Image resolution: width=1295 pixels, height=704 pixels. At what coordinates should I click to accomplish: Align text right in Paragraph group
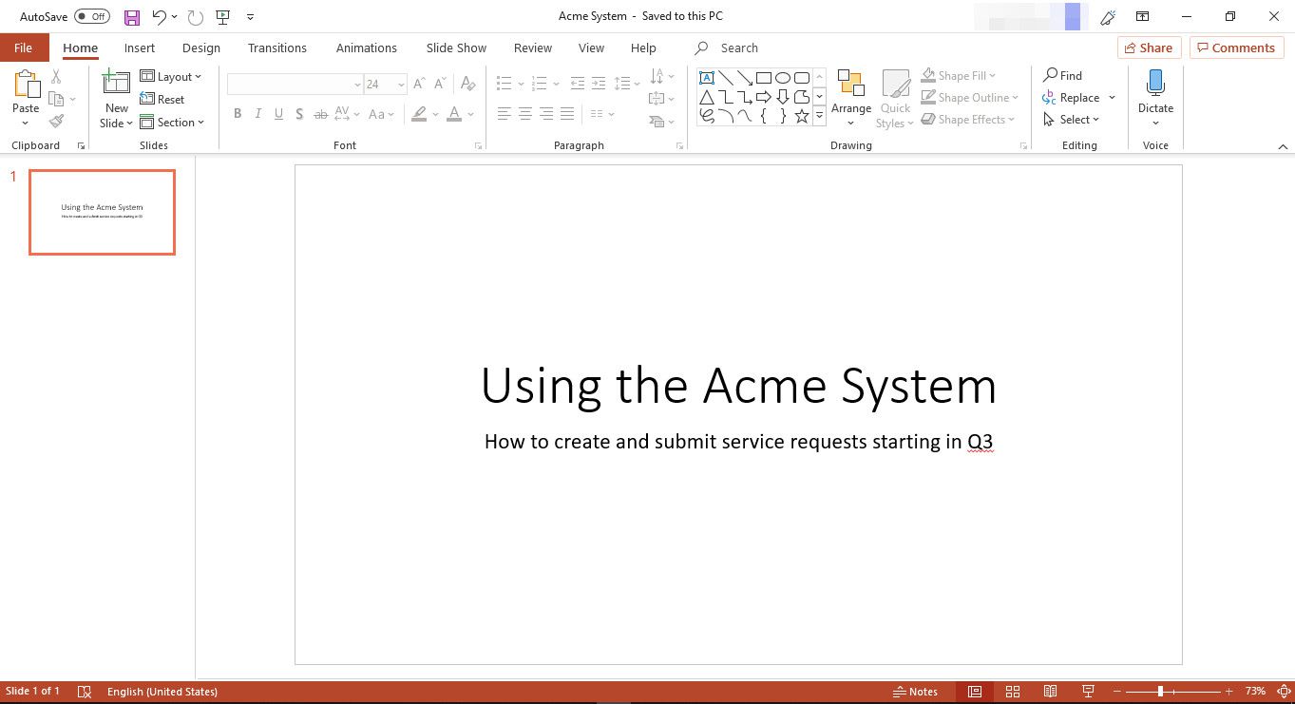pyautogui.click(x=546, y=114)
